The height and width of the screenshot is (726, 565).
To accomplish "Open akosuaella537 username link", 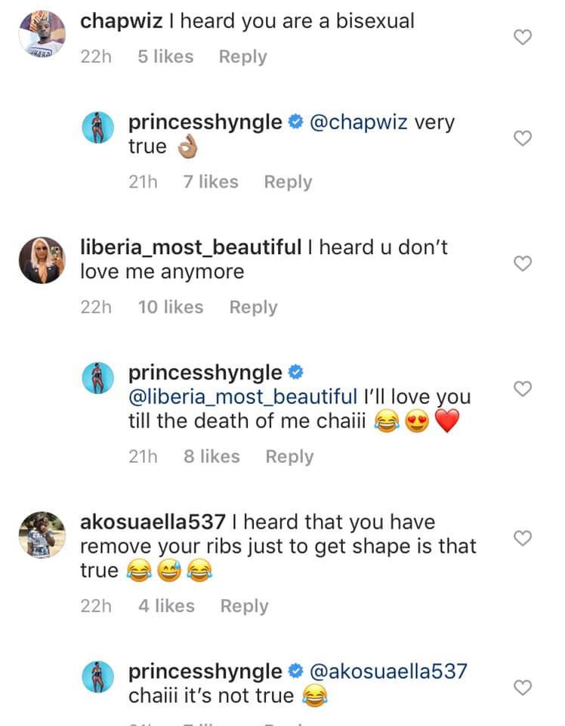I will [x=153, y=522].
